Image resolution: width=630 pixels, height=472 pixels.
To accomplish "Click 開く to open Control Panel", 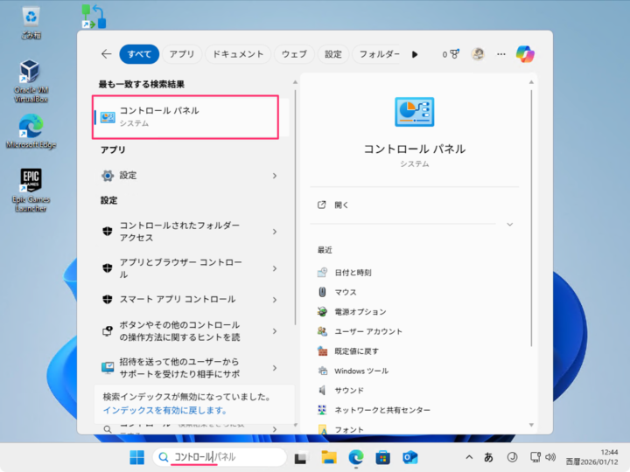I will [x=341, y=205].
